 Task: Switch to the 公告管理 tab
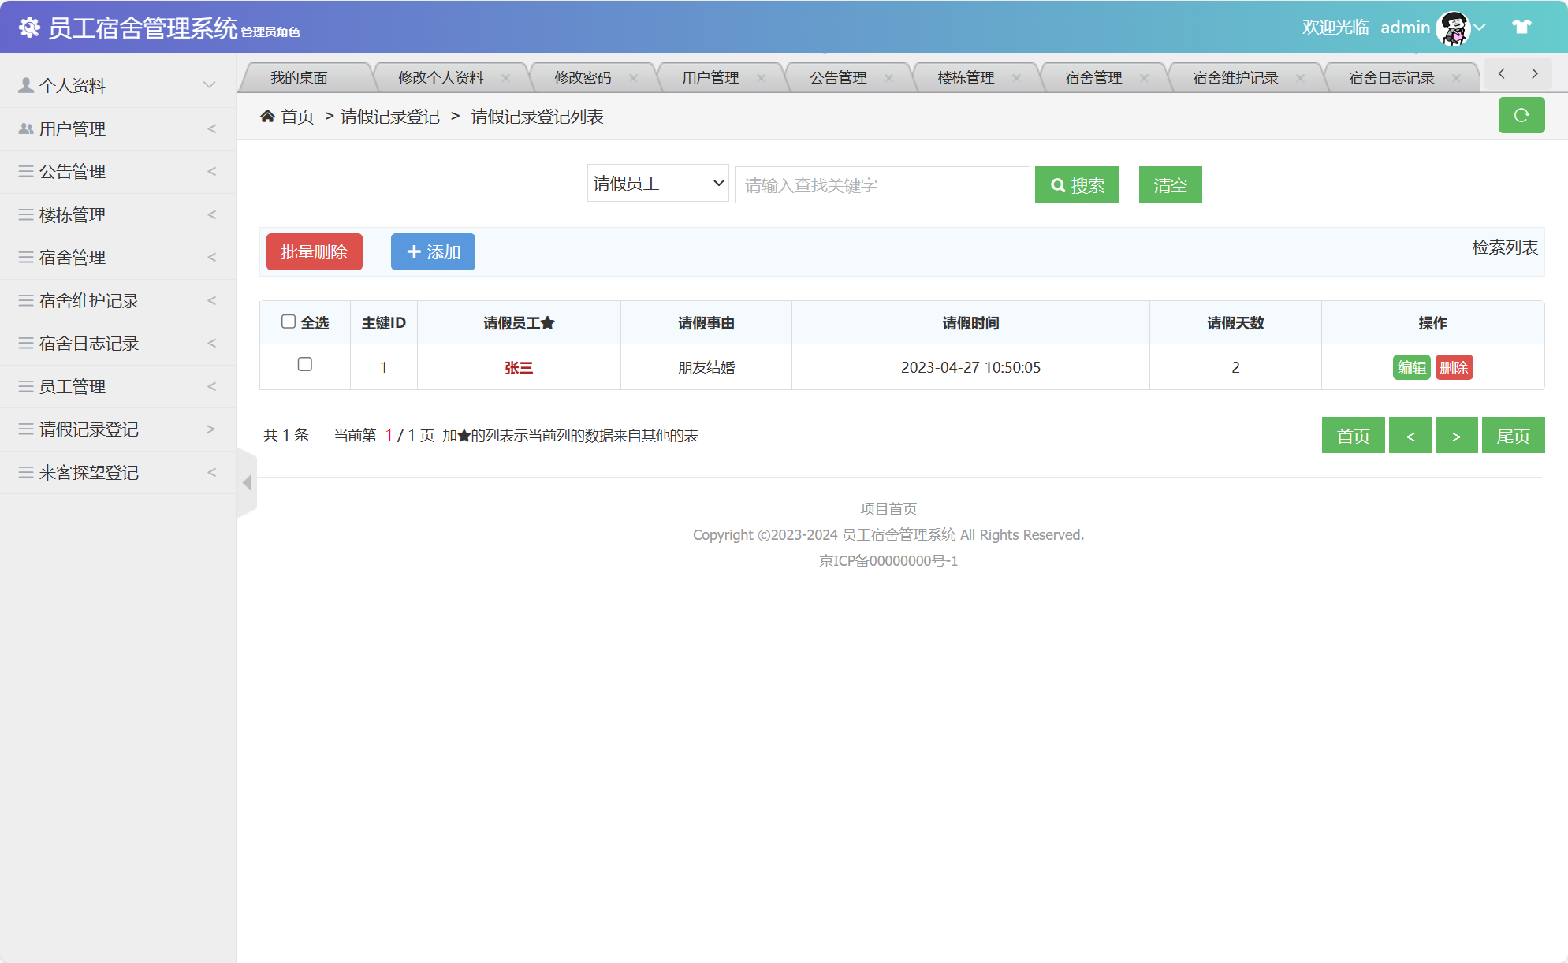[838, 77]
